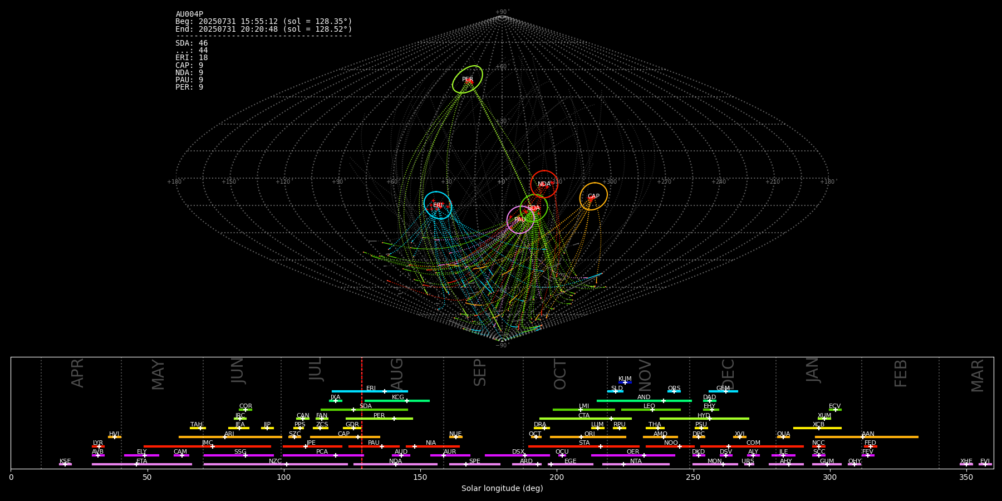The image size is (1002, 501).
Task: Click the '...: 44' legend count
Action: coord(191,51)
